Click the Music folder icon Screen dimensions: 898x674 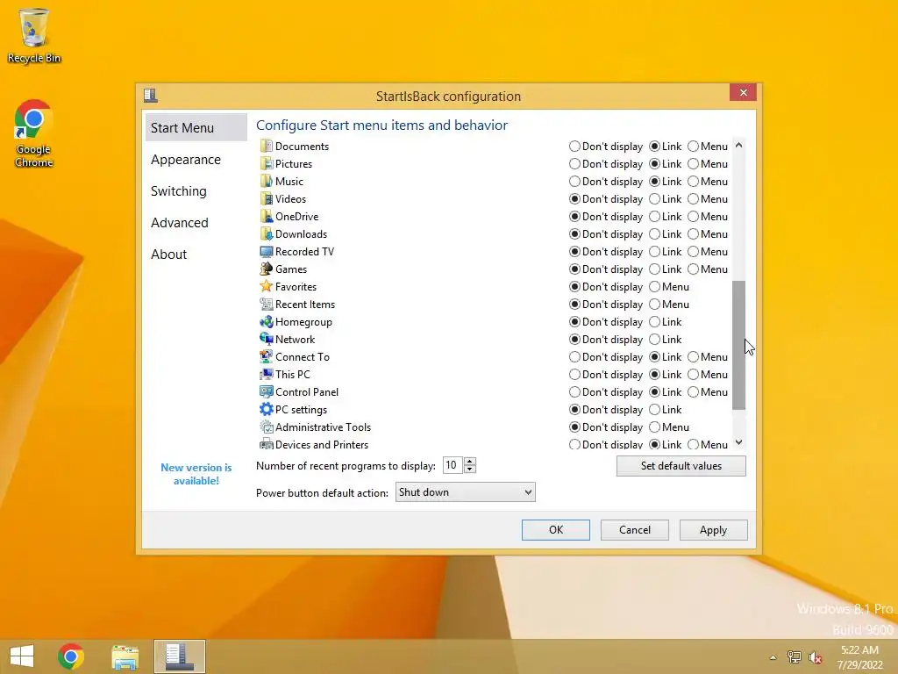[x=267, y=181]
